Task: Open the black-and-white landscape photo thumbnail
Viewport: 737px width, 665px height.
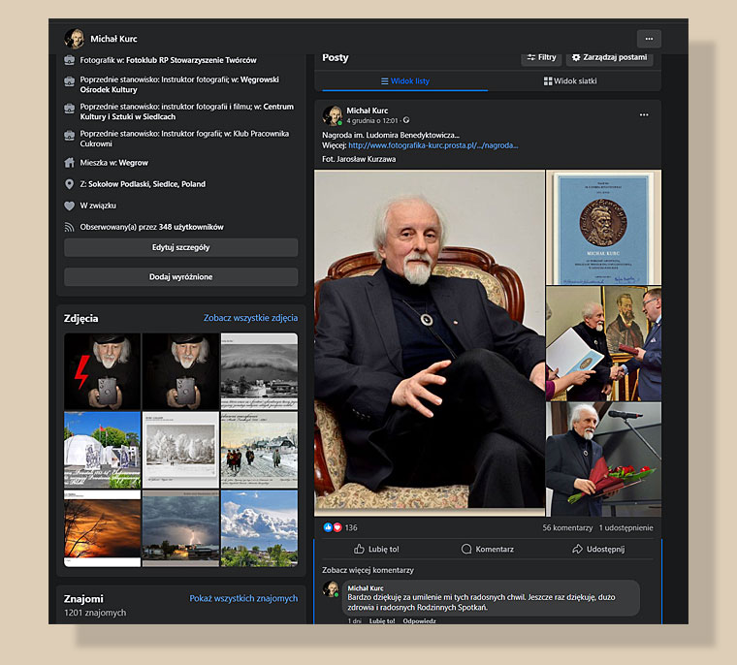Action: tap(259, 371)
